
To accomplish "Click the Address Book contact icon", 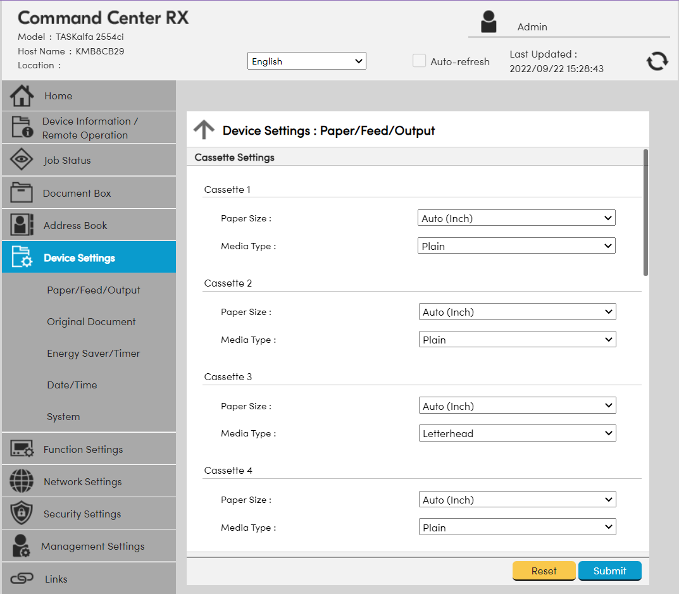I will click(22, 225).
